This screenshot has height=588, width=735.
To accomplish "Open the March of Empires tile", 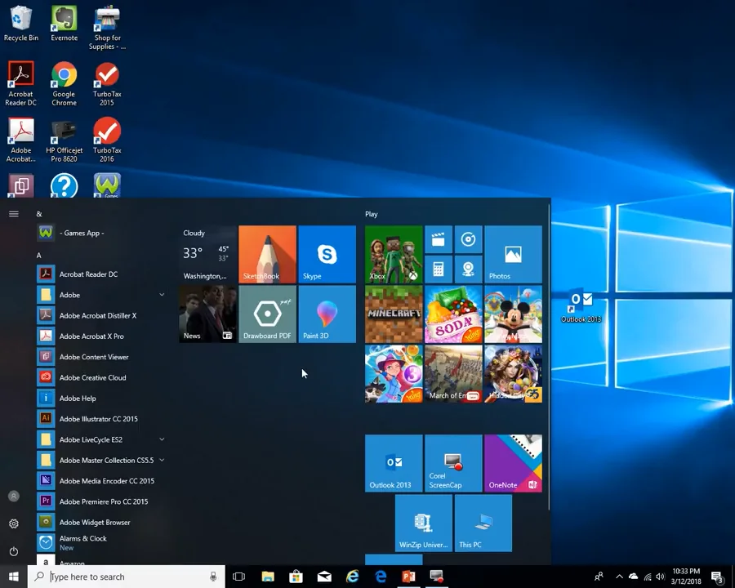I will 453,374.
